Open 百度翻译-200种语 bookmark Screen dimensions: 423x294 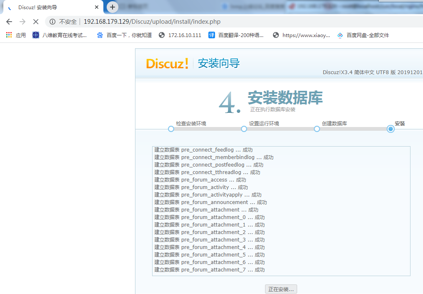pos(236,35)
